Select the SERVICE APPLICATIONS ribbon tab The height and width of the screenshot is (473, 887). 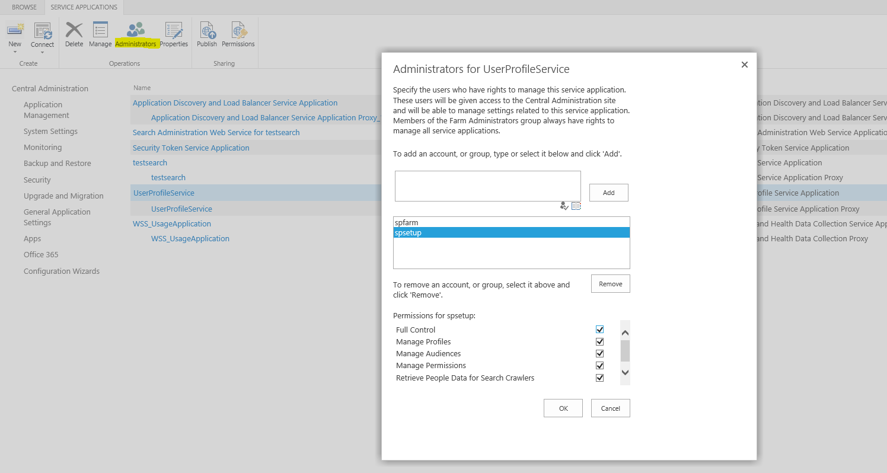pos(84,7)
